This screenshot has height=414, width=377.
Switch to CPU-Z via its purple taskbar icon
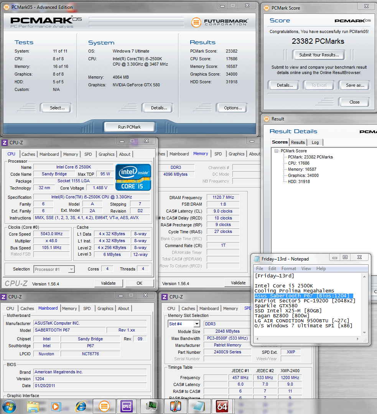pos(127,407)
